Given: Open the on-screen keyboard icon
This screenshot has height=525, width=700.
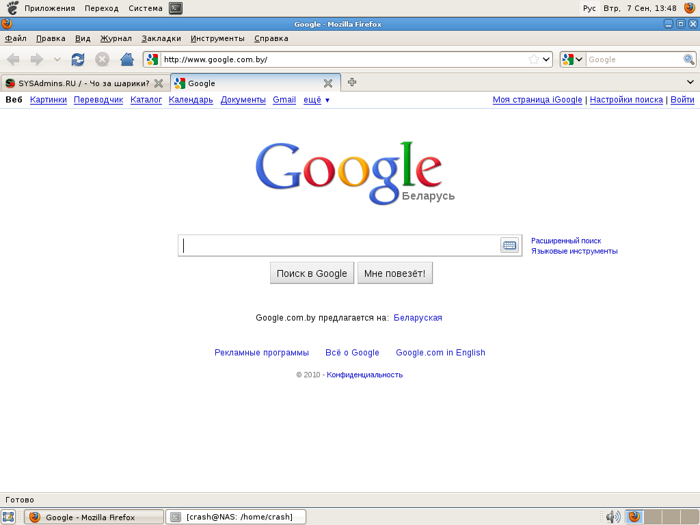Looking at the screenshot, I should point(509,245).
